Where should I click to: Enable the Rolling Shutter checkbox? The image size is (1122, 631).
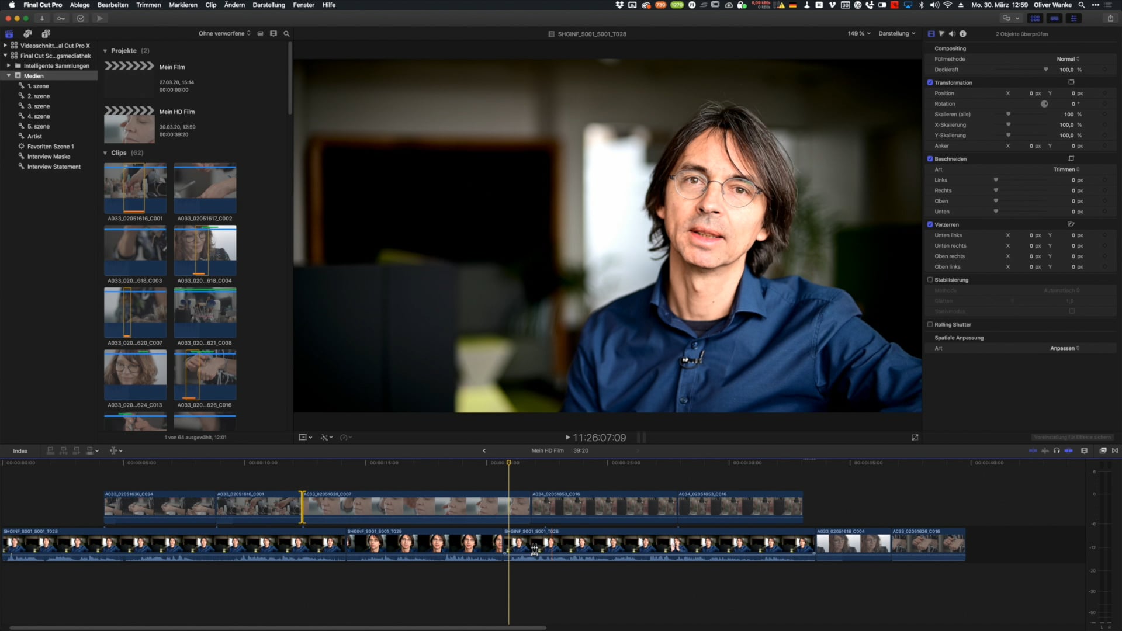(x=930, y=325)
